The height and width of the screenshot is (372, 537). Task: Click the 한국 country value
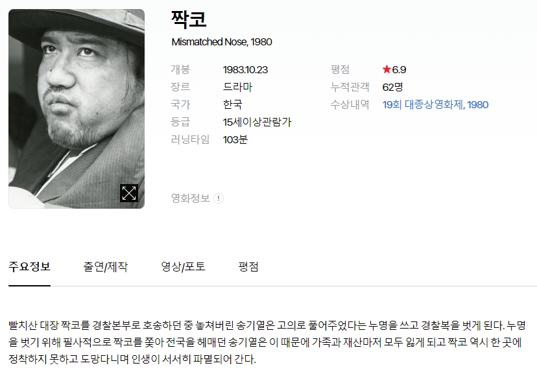[x=233, y=104]
